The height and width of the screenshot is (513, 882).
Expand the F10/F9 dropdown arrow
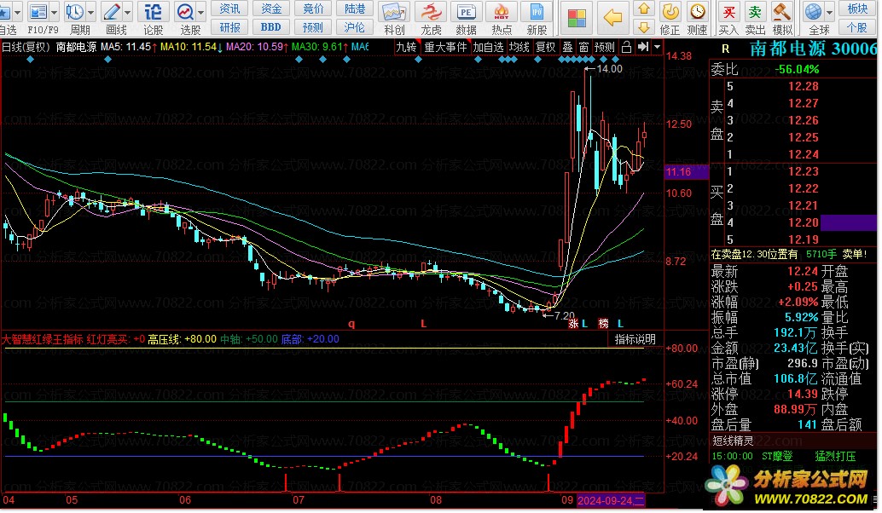click(55, 12)
